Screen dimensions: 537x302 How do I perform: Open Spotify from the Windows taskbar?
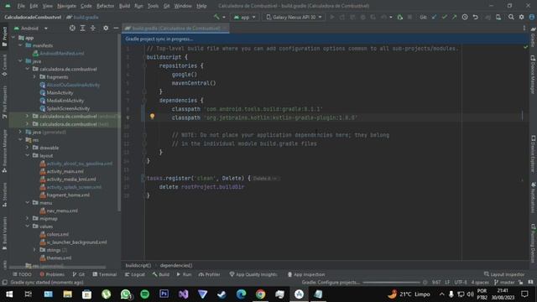[145, 294]
